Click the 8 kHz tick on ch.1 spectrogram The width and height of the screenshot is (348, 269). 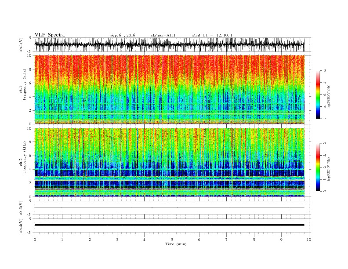coord(30,69)
